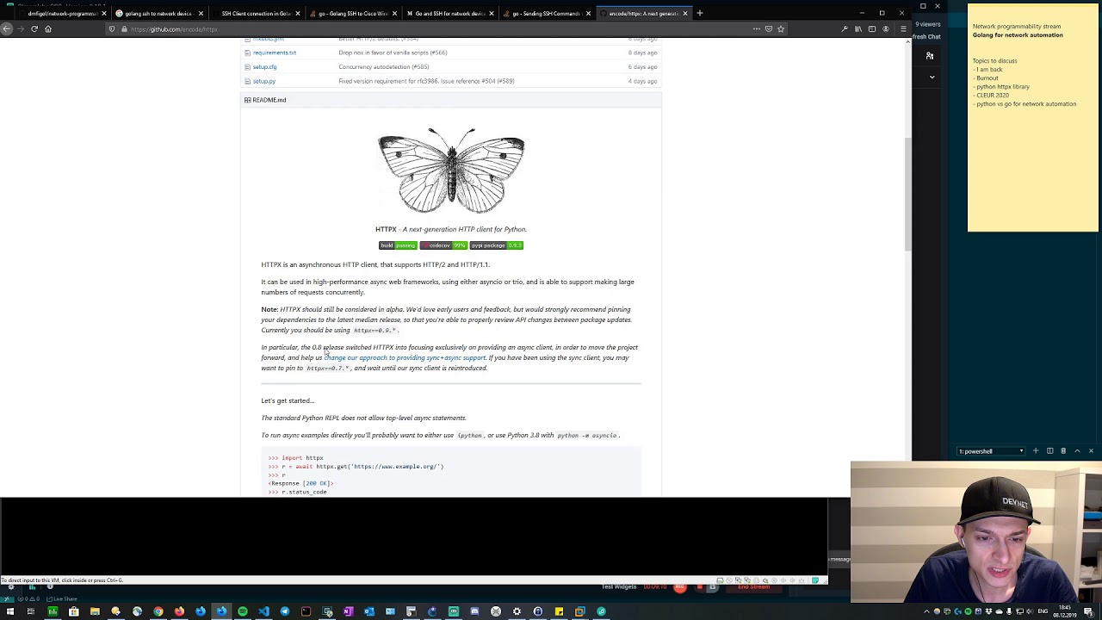
Task: Open Spotify from the taskbar
Action: point(243,612)
